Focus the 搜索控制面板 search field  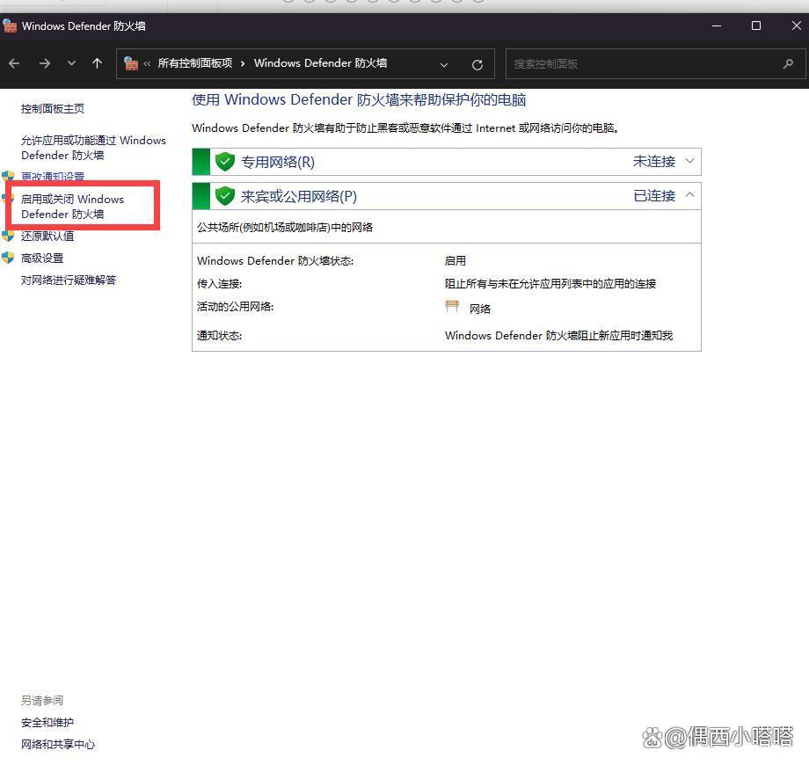pyautogui.click(x=655, y=64)
